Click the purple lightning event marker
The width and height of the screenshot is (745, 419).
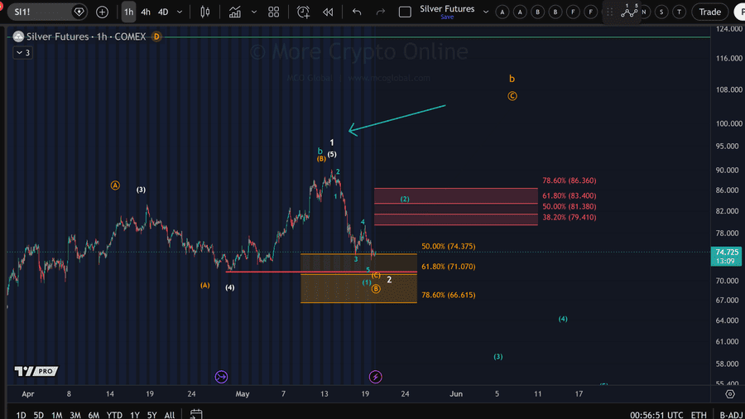coord(375,377)
